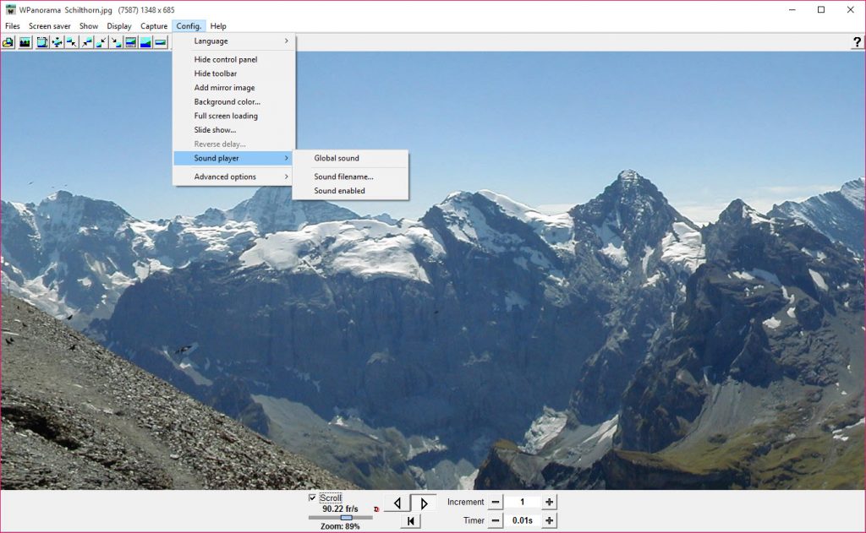The image size is (866, 533).
Task: Open the Capture menu
Action: 154,26
